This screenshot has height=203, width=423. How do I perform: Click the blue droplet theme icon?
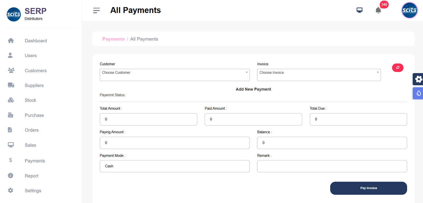click(x=418, y=93)
